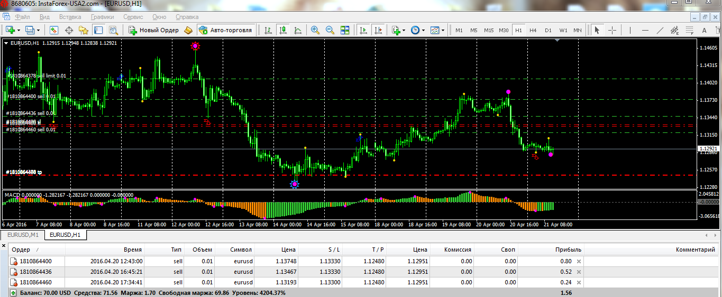Click the tile windows icon
This screenshot has width=722, height=297.
point(345,30)
